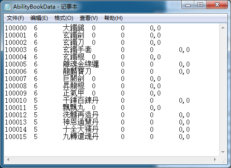This screenshot has height=168, width=231.
Task: Click the horizontal scrollbar right arrow
Action: tap(215, 159)
